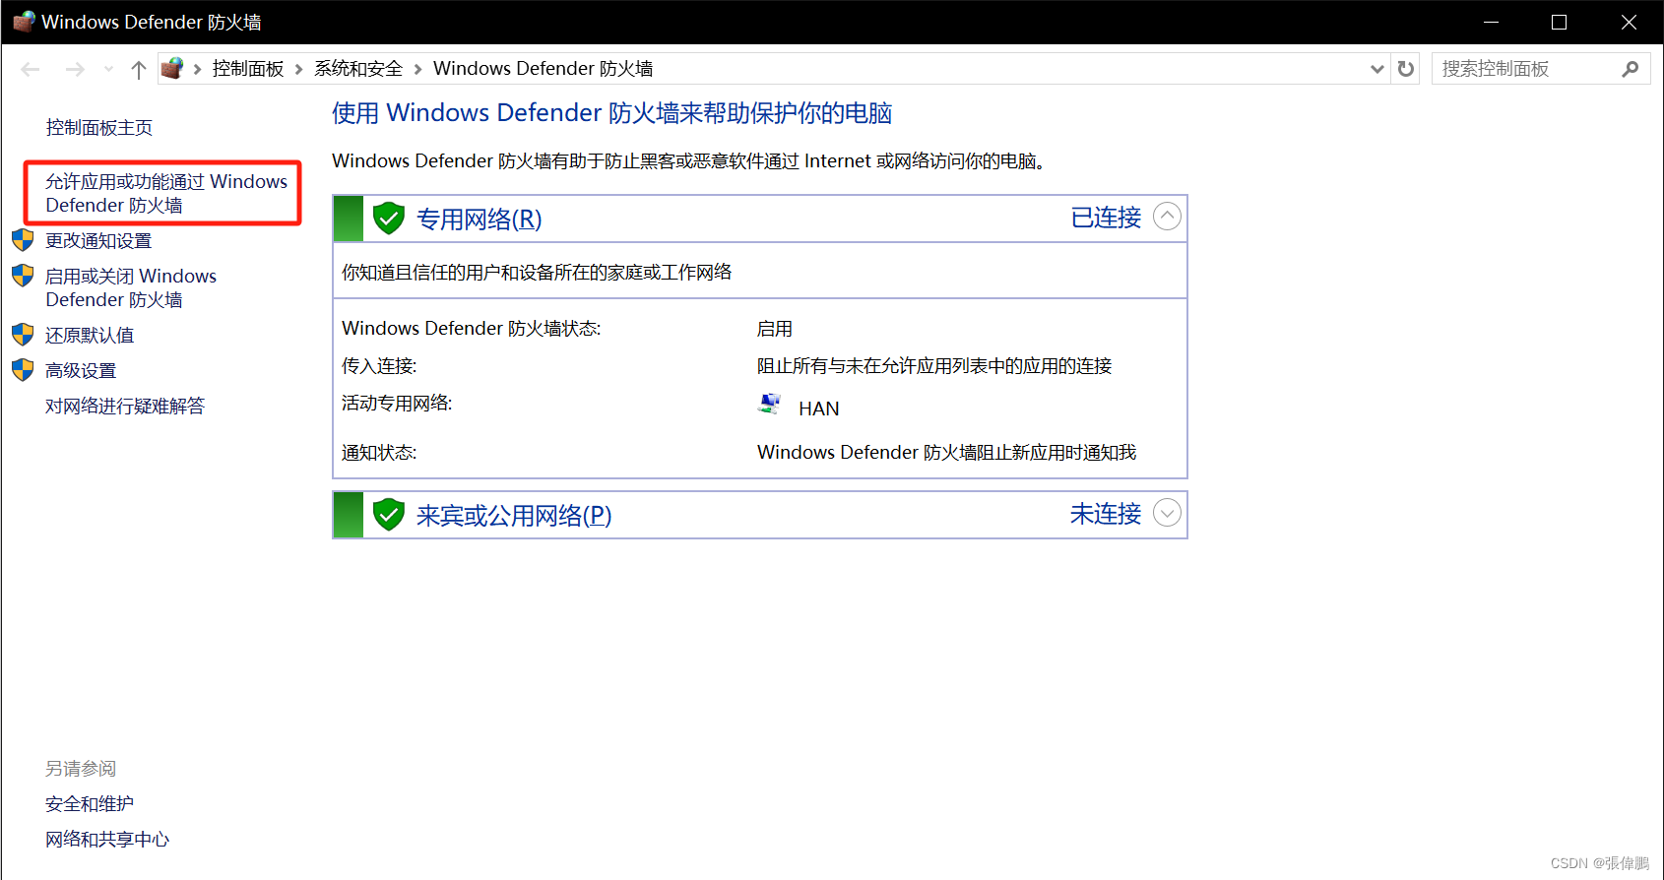1664x880 pixels.
Task: Refresh the control panel page
Action: (1406, 69)
